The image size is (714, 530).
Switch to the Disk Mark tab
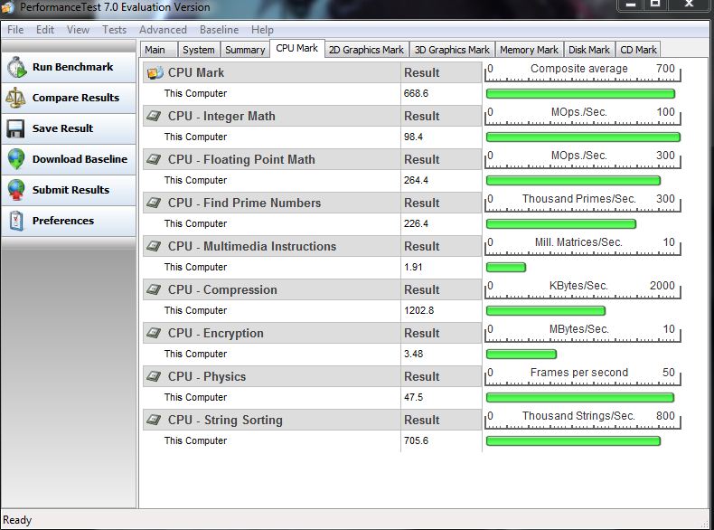[589, 50]
